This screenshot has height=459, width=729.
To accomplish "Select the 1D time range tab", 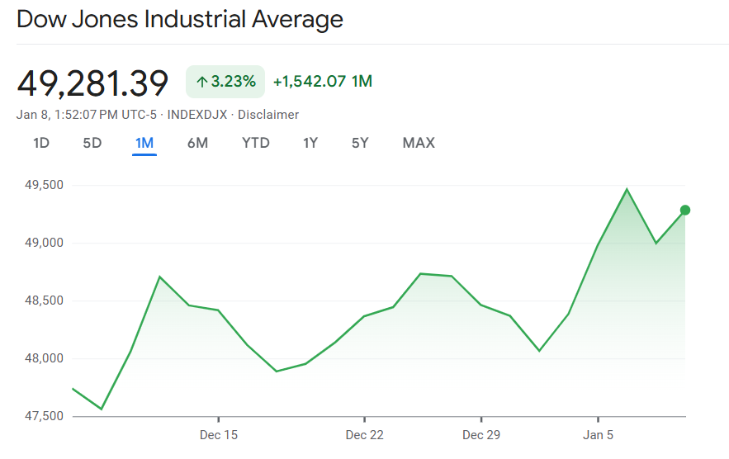I will (41, 143).
